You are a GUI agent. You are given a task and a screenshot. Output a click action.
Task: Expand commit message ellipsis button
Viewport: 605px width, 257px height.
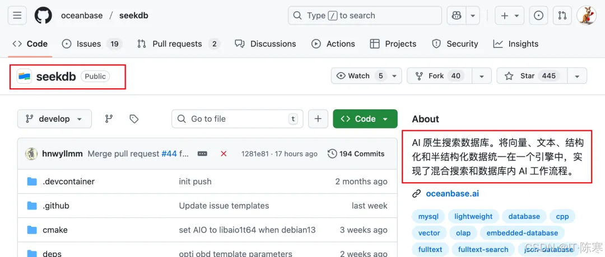[202, 154]
